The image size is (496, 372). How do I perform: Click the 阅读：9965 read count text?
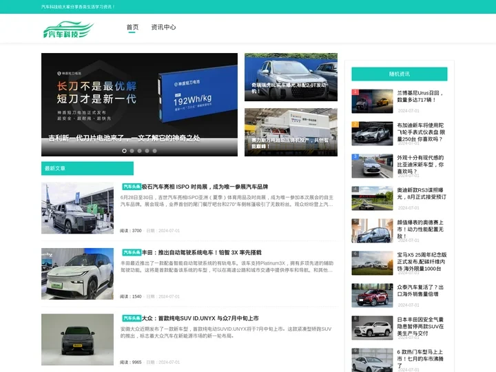[131, 362]
